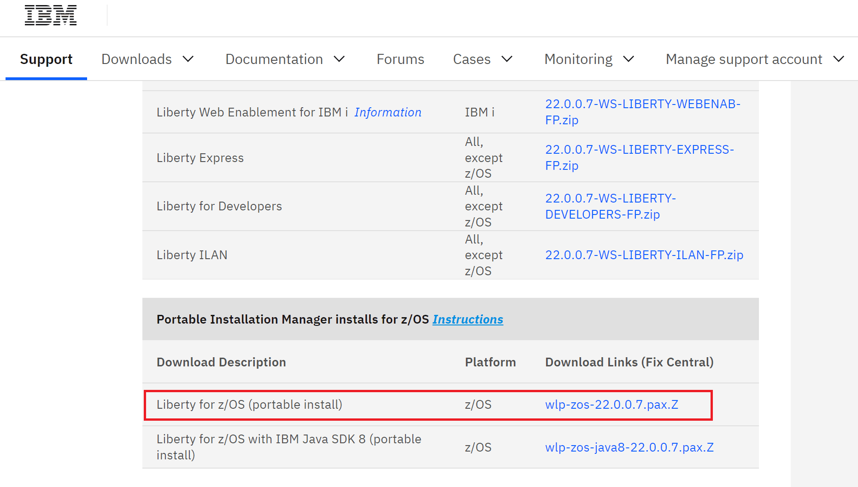Expand the Manage support account chevron
The height and width of the screenshot is (487, 858).
coord(839,59)
